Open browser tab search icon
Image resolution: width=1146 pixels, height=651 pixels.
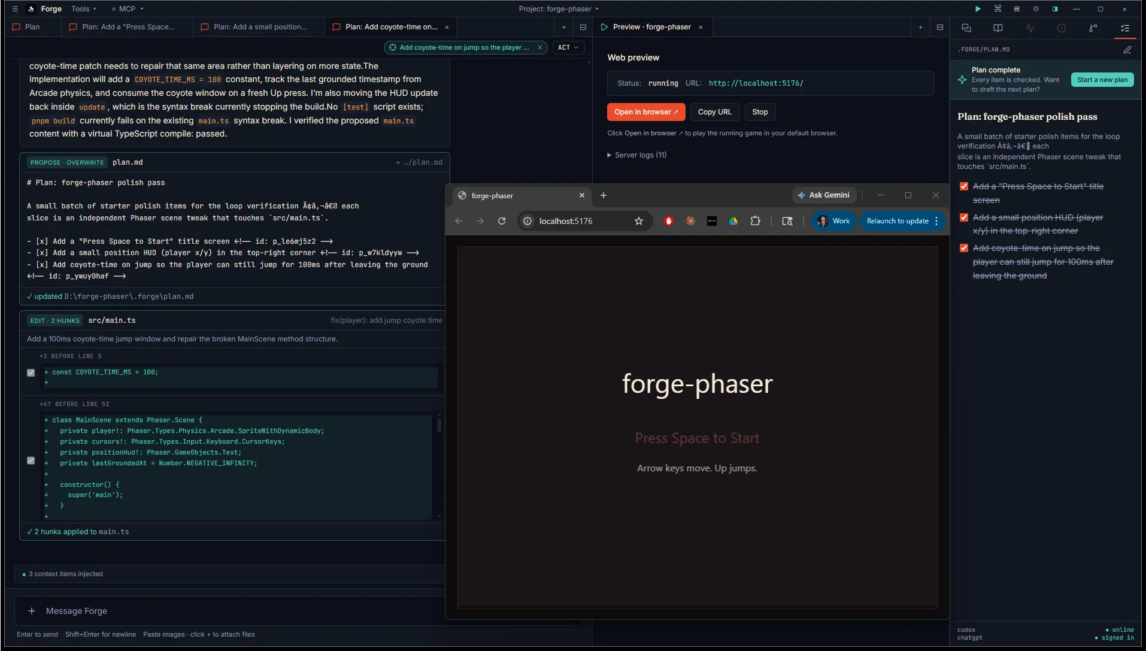coord(787,221)
